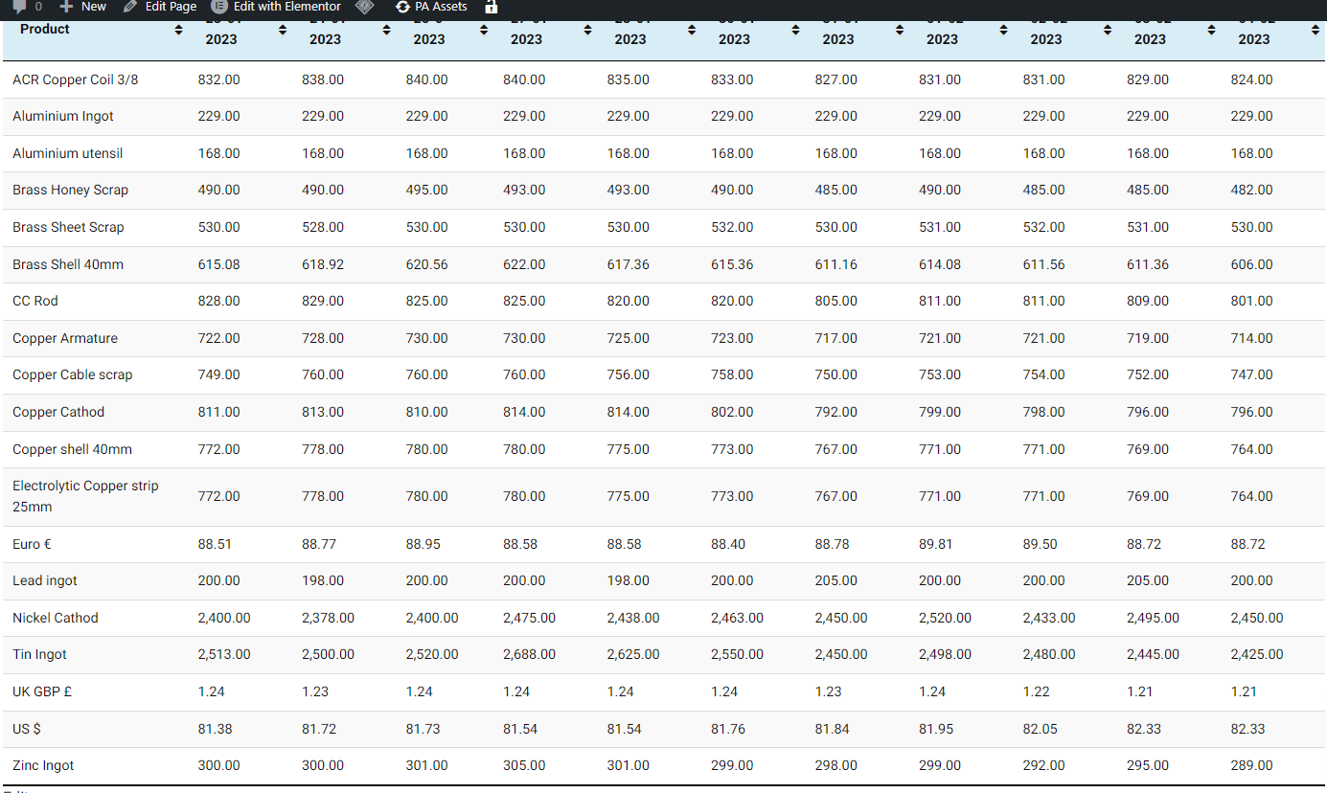The width and height of the screenshot is (1327, 793).
Task: Click sort arrows of the first date column
Action: click(283, 31)
